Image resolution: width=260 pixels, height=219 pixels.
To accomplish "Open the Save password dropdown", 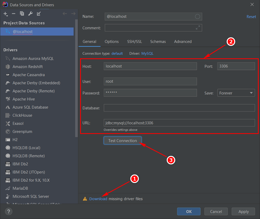I will tap(236, 93).
